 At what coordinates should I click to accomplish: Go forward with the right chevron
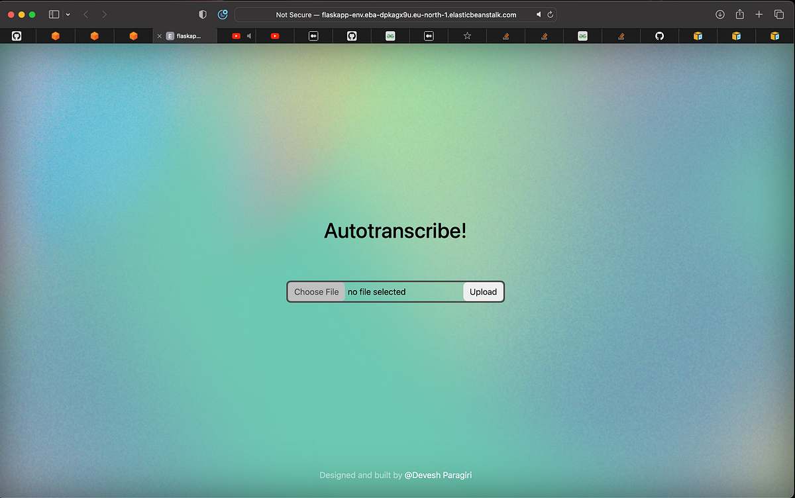104,15
